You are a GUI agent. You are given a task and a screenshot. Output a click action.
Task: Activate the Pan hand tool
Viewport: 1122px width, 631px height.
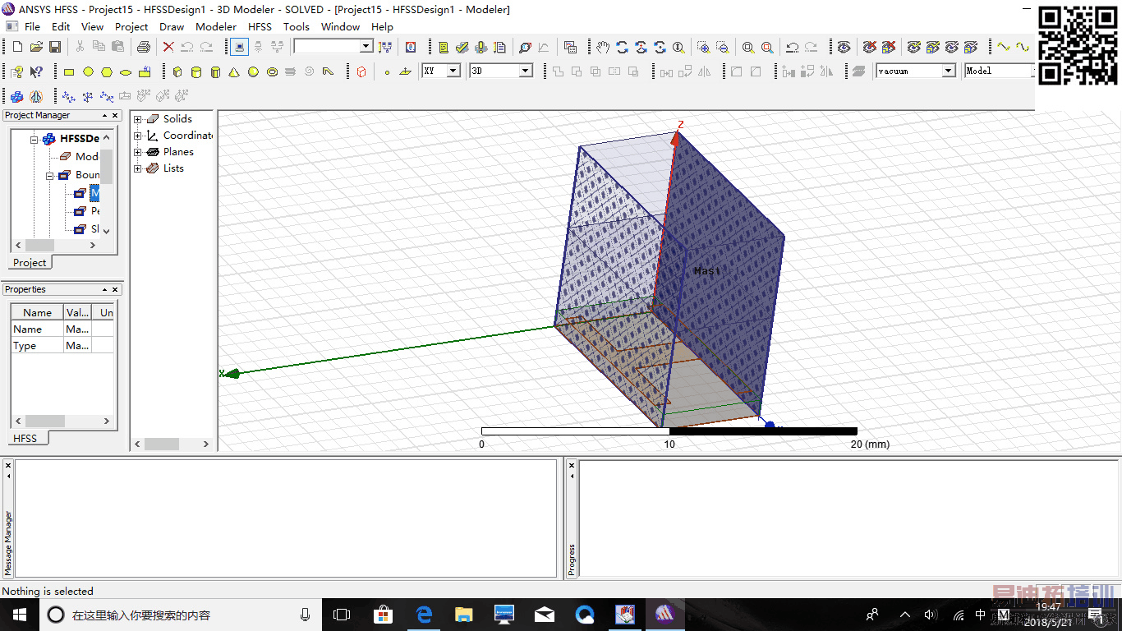coord(603,48)
